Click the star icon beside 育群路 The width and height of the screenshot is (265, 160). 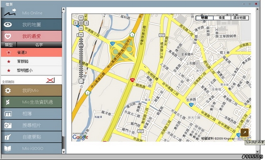(9, 61)
